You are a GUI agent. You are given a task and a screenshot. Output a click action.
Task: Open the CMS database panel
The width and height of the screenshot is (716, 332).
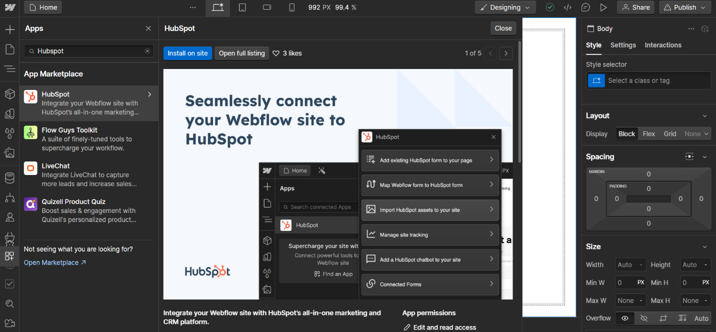9,178
